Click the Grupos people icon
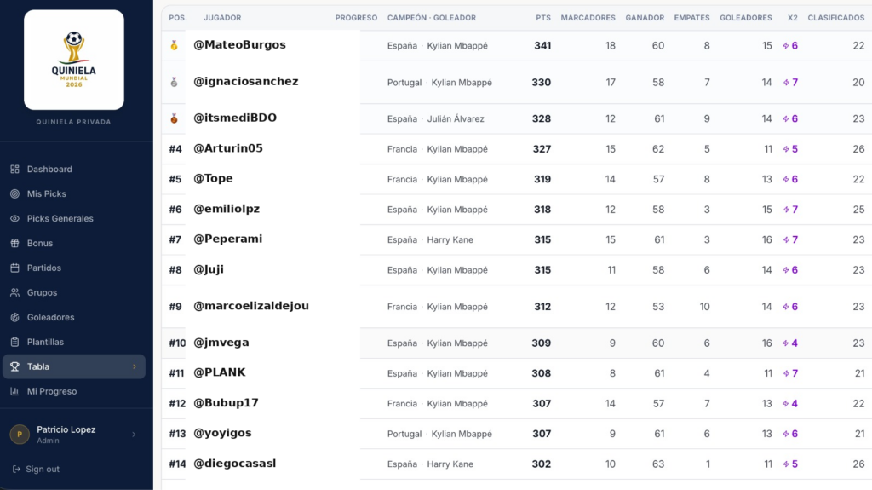The height and width of the screenshot is (490, 872). [15, 292]
